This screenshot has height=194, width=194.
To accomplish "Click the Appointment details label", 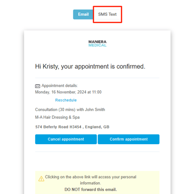I will click(60, 86).
